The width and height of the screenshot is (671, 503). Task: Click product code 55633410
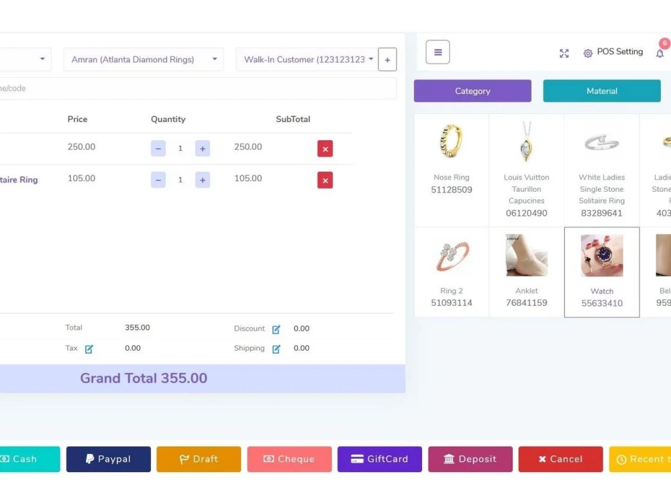coord(602,303)
